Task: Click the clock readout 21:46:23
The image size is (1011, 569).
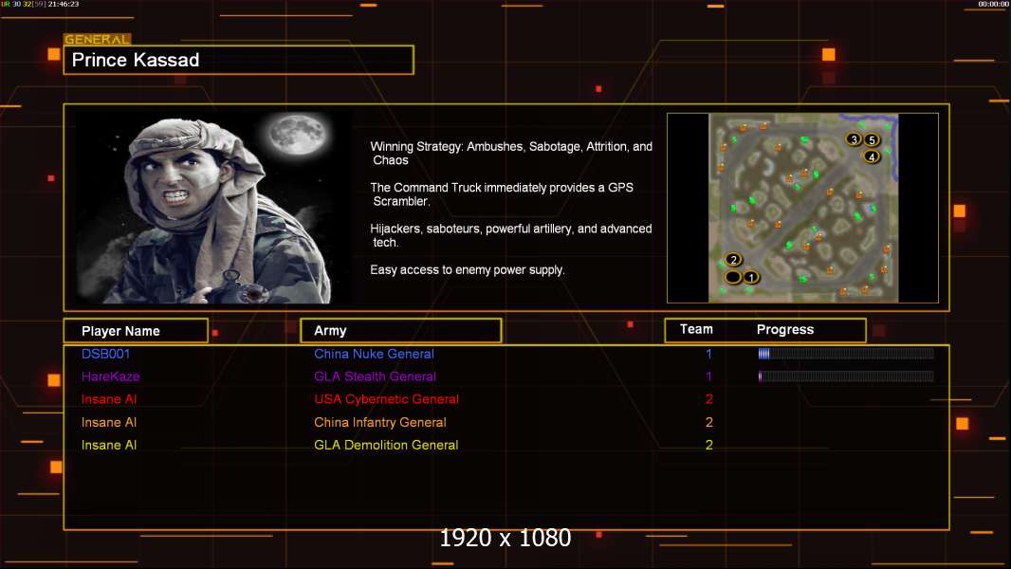Action: point(64,4)
